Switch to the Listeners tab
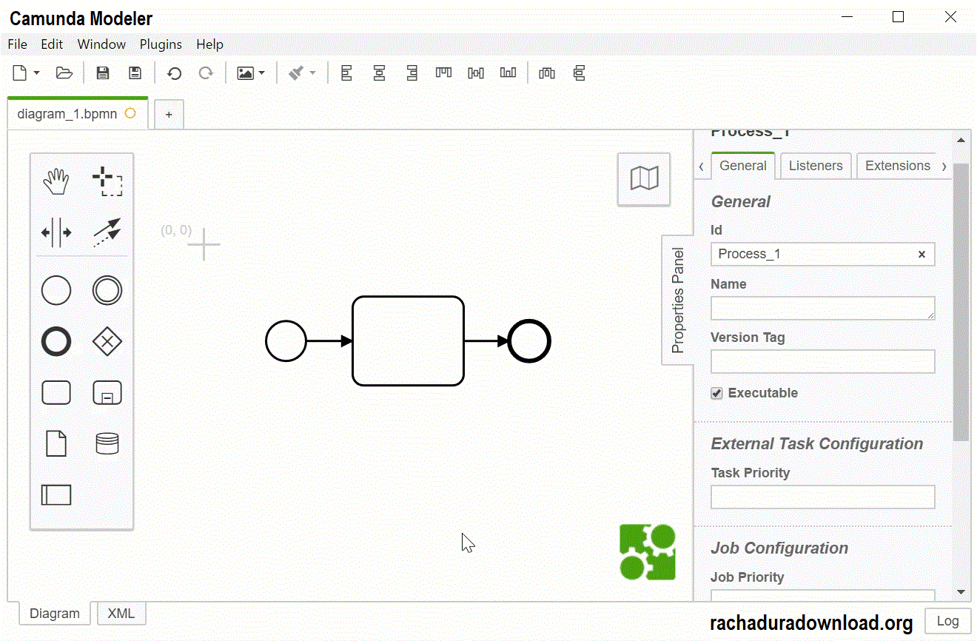 click(x=816, y=166)
